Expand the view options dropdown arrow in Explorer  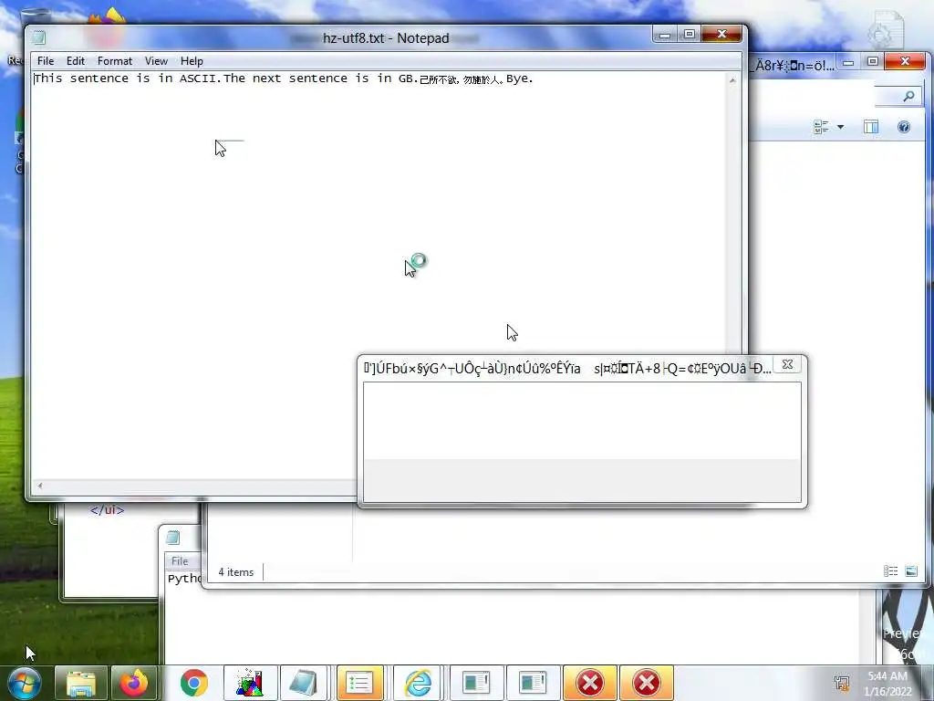point(840,127)
